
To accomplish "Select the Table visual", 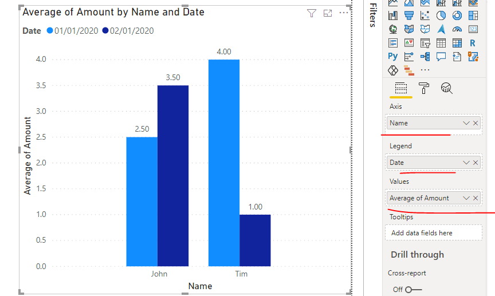I will (441, 43).
